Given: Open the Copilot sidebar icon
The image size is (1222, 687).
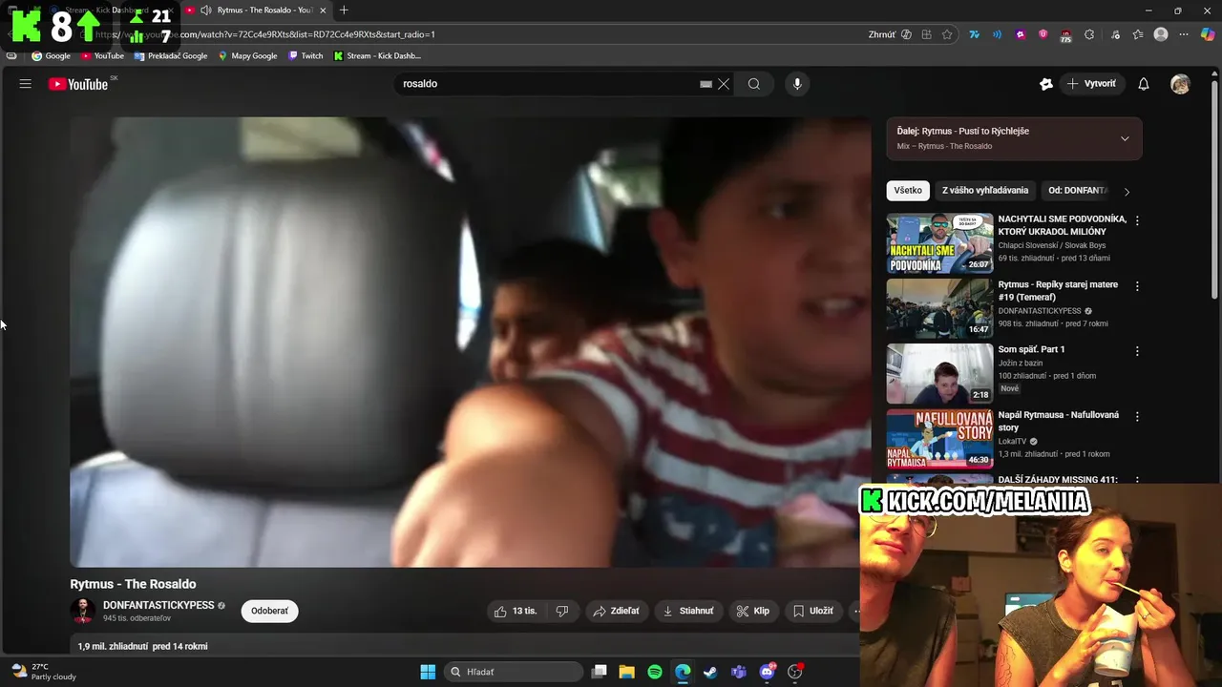Looking at the screenshot, I should point(1208,34).
